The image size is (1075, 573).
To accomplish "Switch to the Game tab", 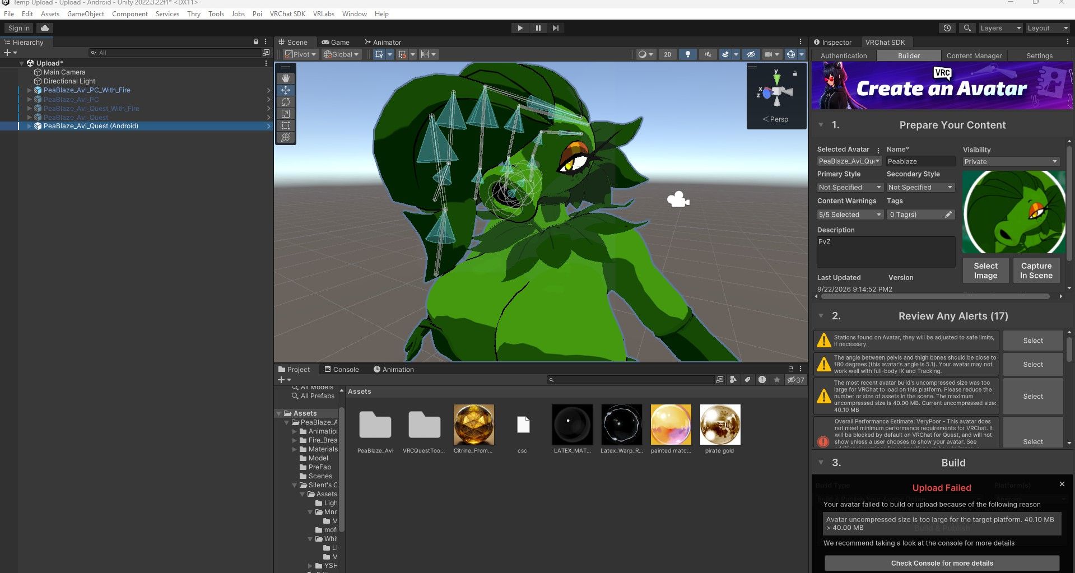I will [336, 42].
